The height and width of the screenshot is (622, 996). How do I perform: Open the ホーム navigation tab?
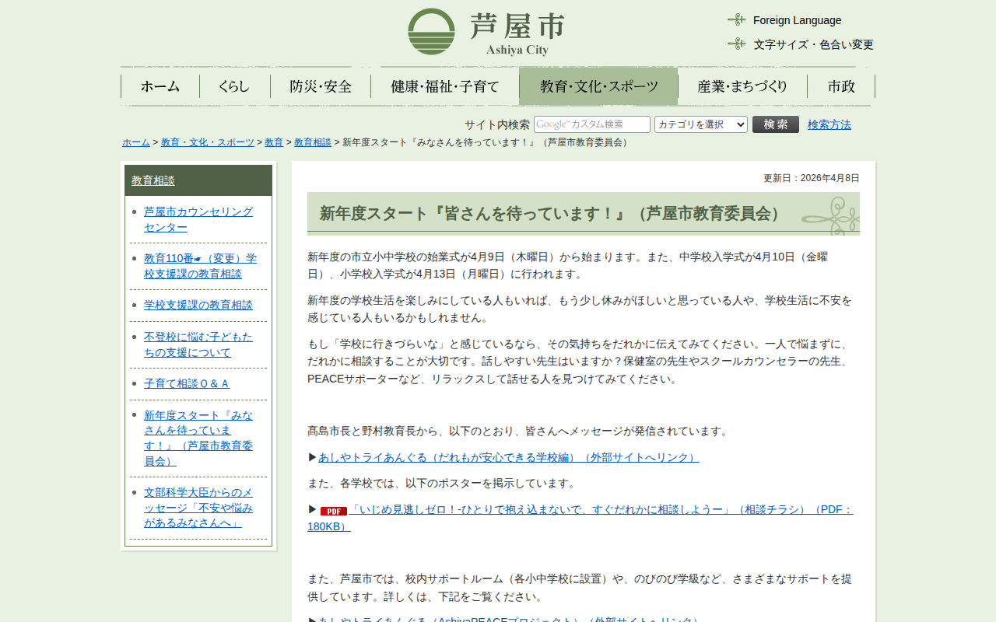pyautogui.click(x=160, y=86)
